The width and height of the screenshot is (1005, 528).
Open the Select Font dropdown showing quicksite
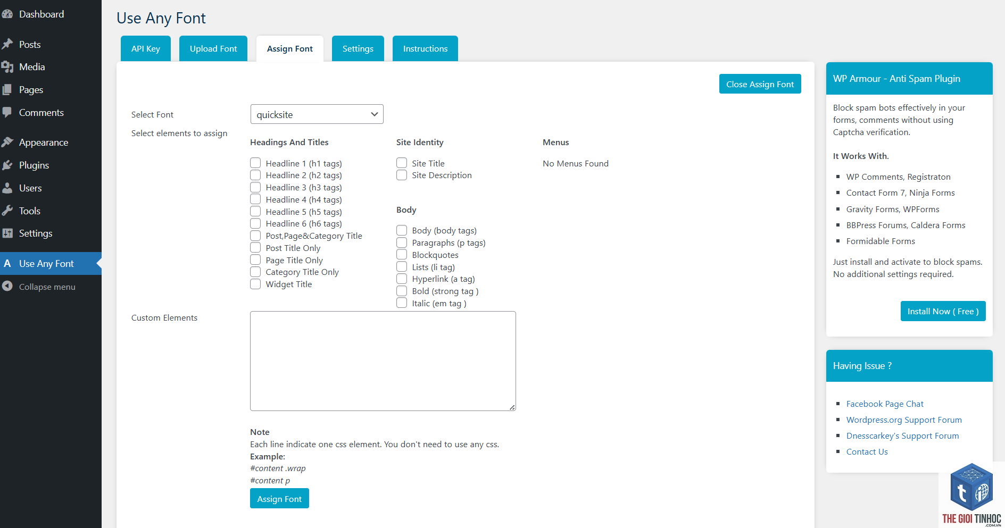click(317, 114)
